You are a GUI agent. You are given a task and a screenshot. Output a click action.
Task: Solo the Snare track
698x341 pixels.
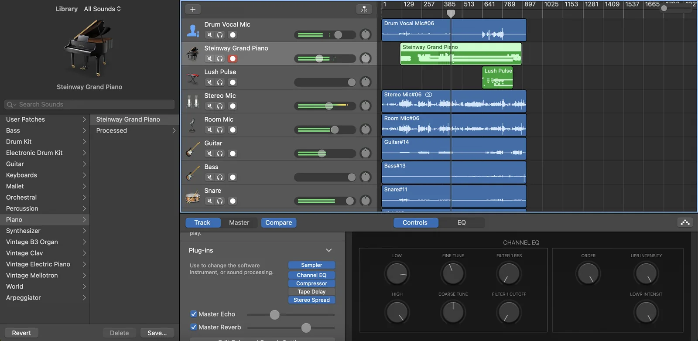coord(220,201)
